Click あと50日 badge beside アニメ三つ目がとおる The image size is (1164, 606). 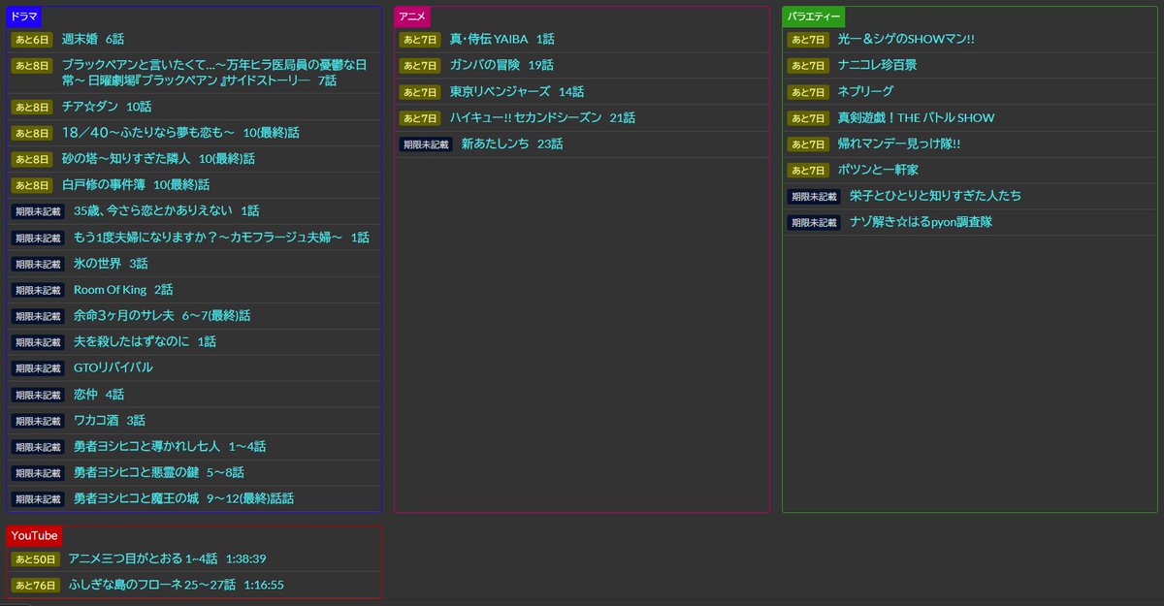35,559
